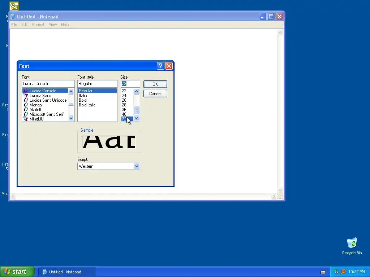This screenshot has width=370, height=277.
Task: Choose Bold Italic font style
Action: [87, 105]
